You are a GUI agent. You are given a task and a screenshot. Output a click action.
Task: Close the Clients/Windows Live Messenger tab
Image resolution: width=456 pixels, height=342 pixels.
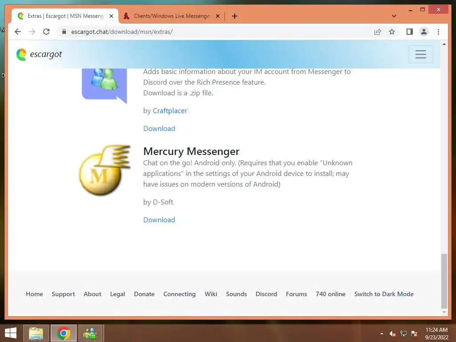[217, 16]
